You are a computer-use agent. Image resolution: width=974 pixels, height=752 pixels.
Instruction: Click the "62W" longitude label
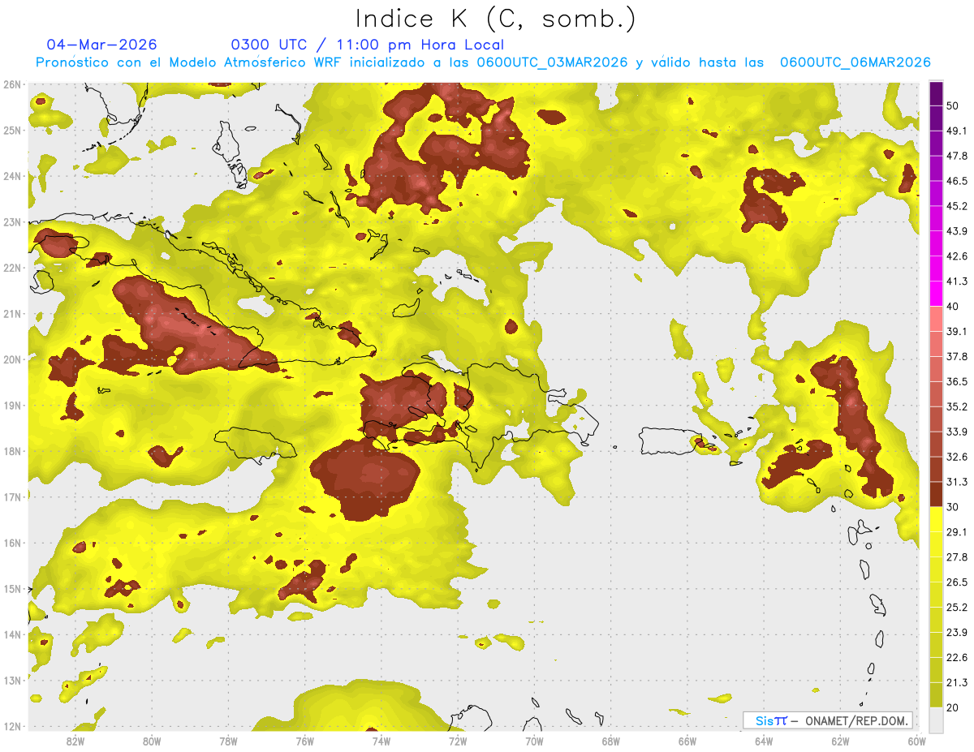pos(840,741)
